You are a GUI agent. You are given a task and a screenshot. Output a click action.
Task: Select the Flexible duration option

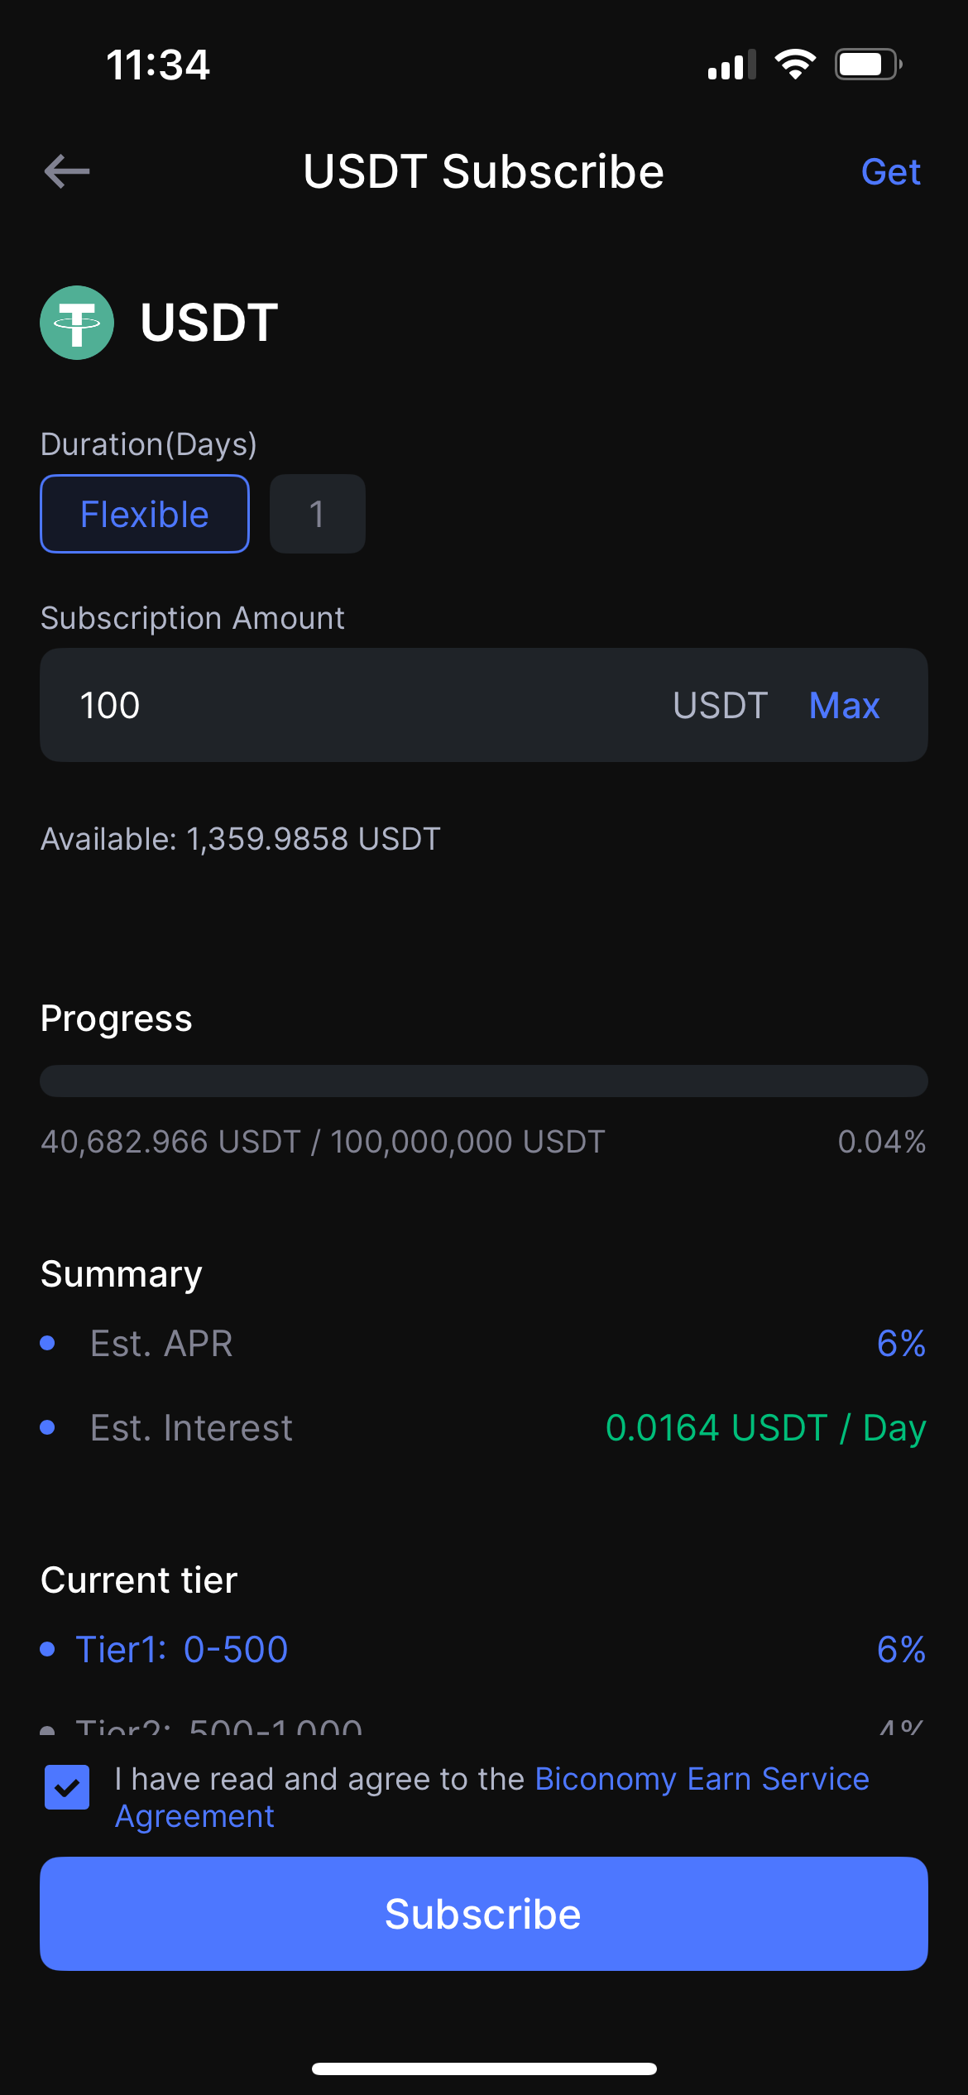pyautogui.click(x=145, y=514)
